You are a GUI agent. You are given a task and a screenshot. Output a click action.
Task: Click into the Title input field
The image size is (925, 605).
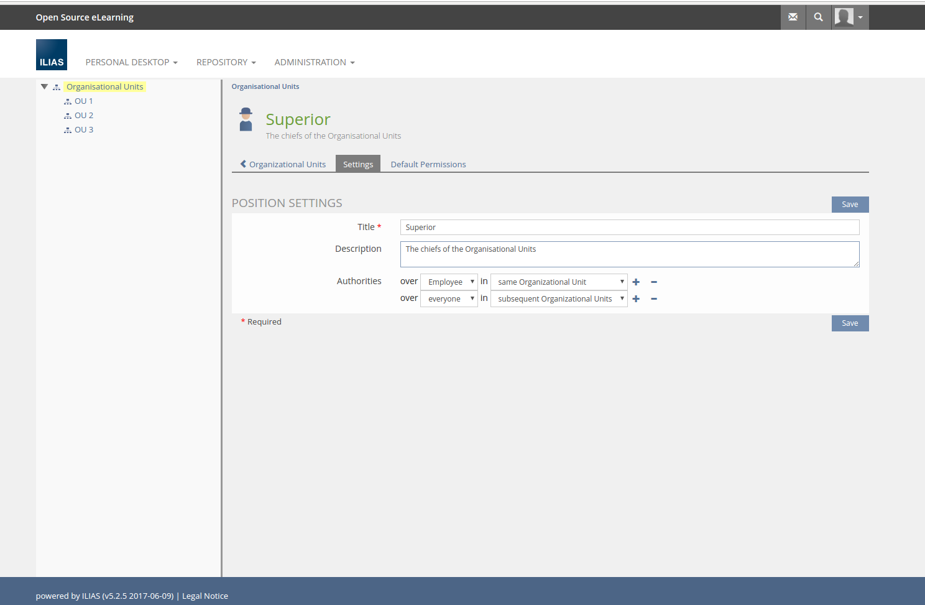click(x=629, y=228)
